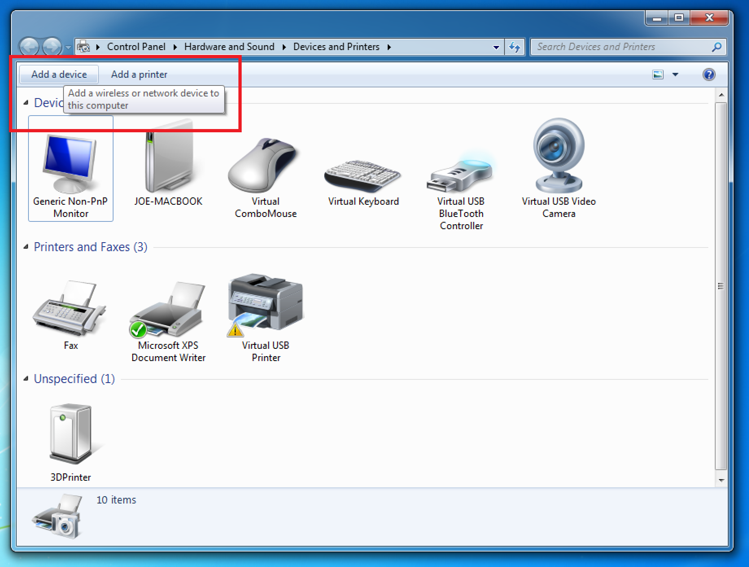Select the JOE-MACBOOK device icon

pos(168,163)
